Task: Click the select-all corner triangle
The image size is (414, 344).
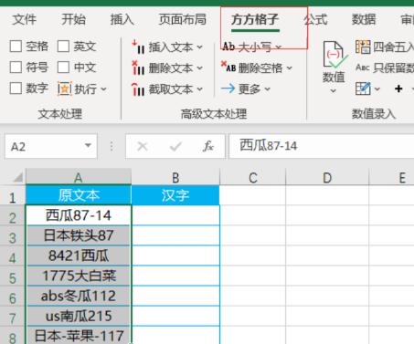Action: pyautogui.click(x=17, y=177)
